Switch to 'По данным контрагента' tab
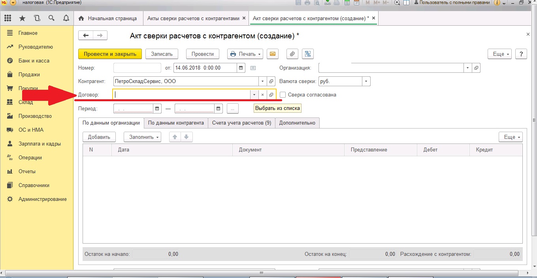 tap(176, 123)
